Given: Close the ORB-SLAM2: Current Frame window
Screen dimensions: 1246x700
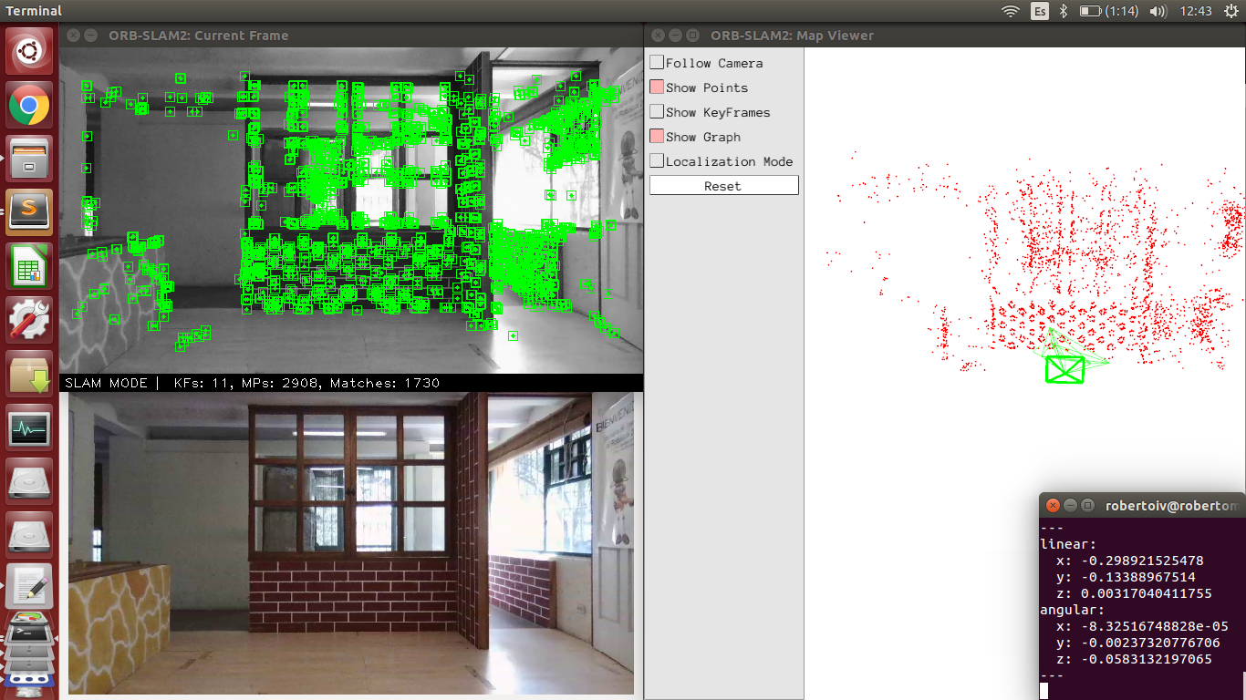Looking at the screenshot, I should 73,36.
